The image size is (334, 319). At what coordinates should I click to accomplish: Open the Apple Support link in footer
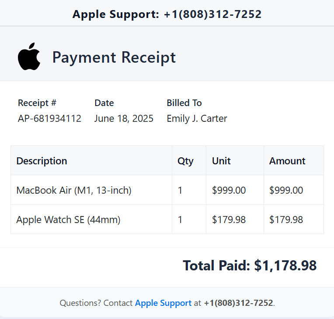click(x=163, y=303)
